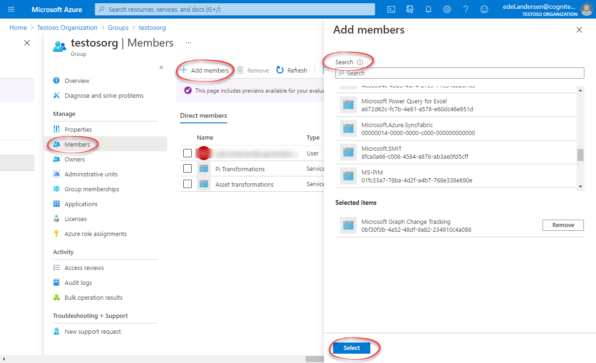Click the Microsoft Graph Change Tracking icon
This screenshot has width=596, height=363.
pyautogui.click(x=348, y=225)
